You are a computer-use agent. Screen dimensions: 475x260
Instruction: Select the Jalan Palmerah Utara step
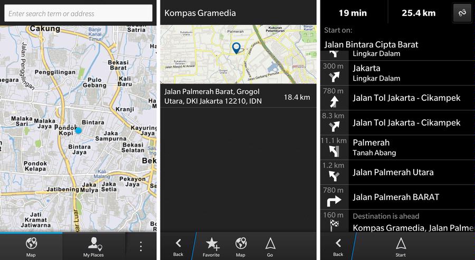(x=397, y=172)
